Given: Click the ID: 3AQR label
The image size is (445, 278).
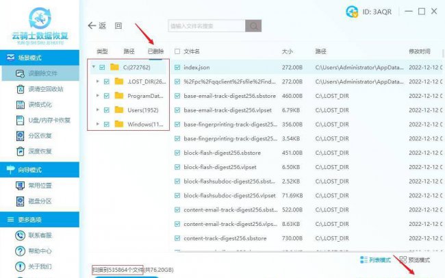Looking at the screenshot, I should (x=377, y=12).
